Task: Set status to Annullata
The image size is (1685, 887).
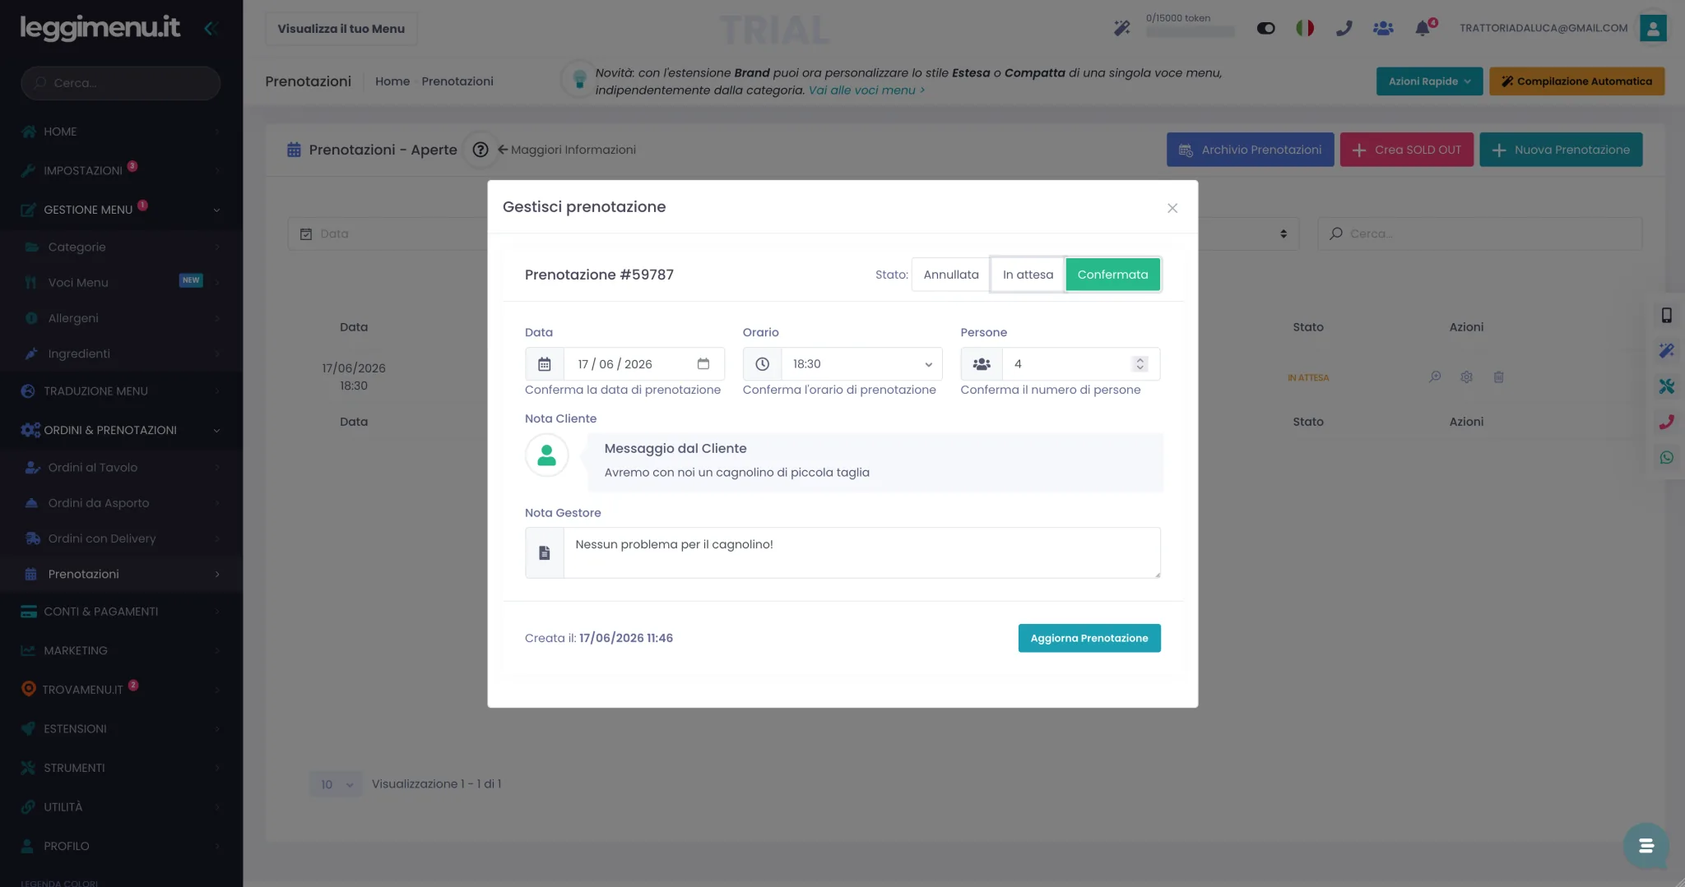Action: click(950, 275)
